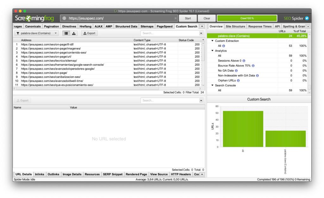The height and width of the screenshot is (198, 324).
Task: Open the palabra clave (Contains) filter dropdown
Action: (37, 33)
